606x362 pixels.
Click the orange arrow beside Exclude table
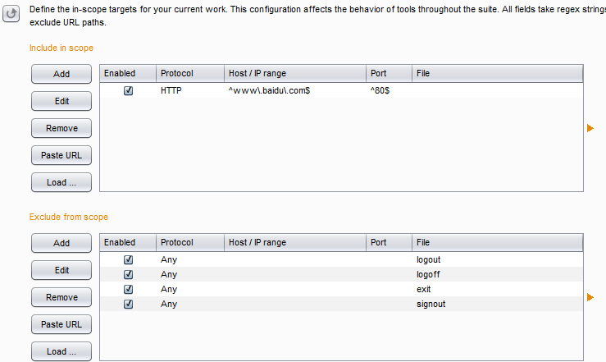click(590, 297)
